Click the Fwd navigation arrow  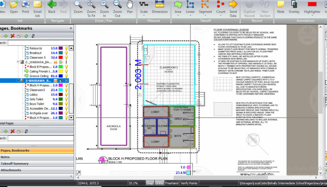(63, 7)
